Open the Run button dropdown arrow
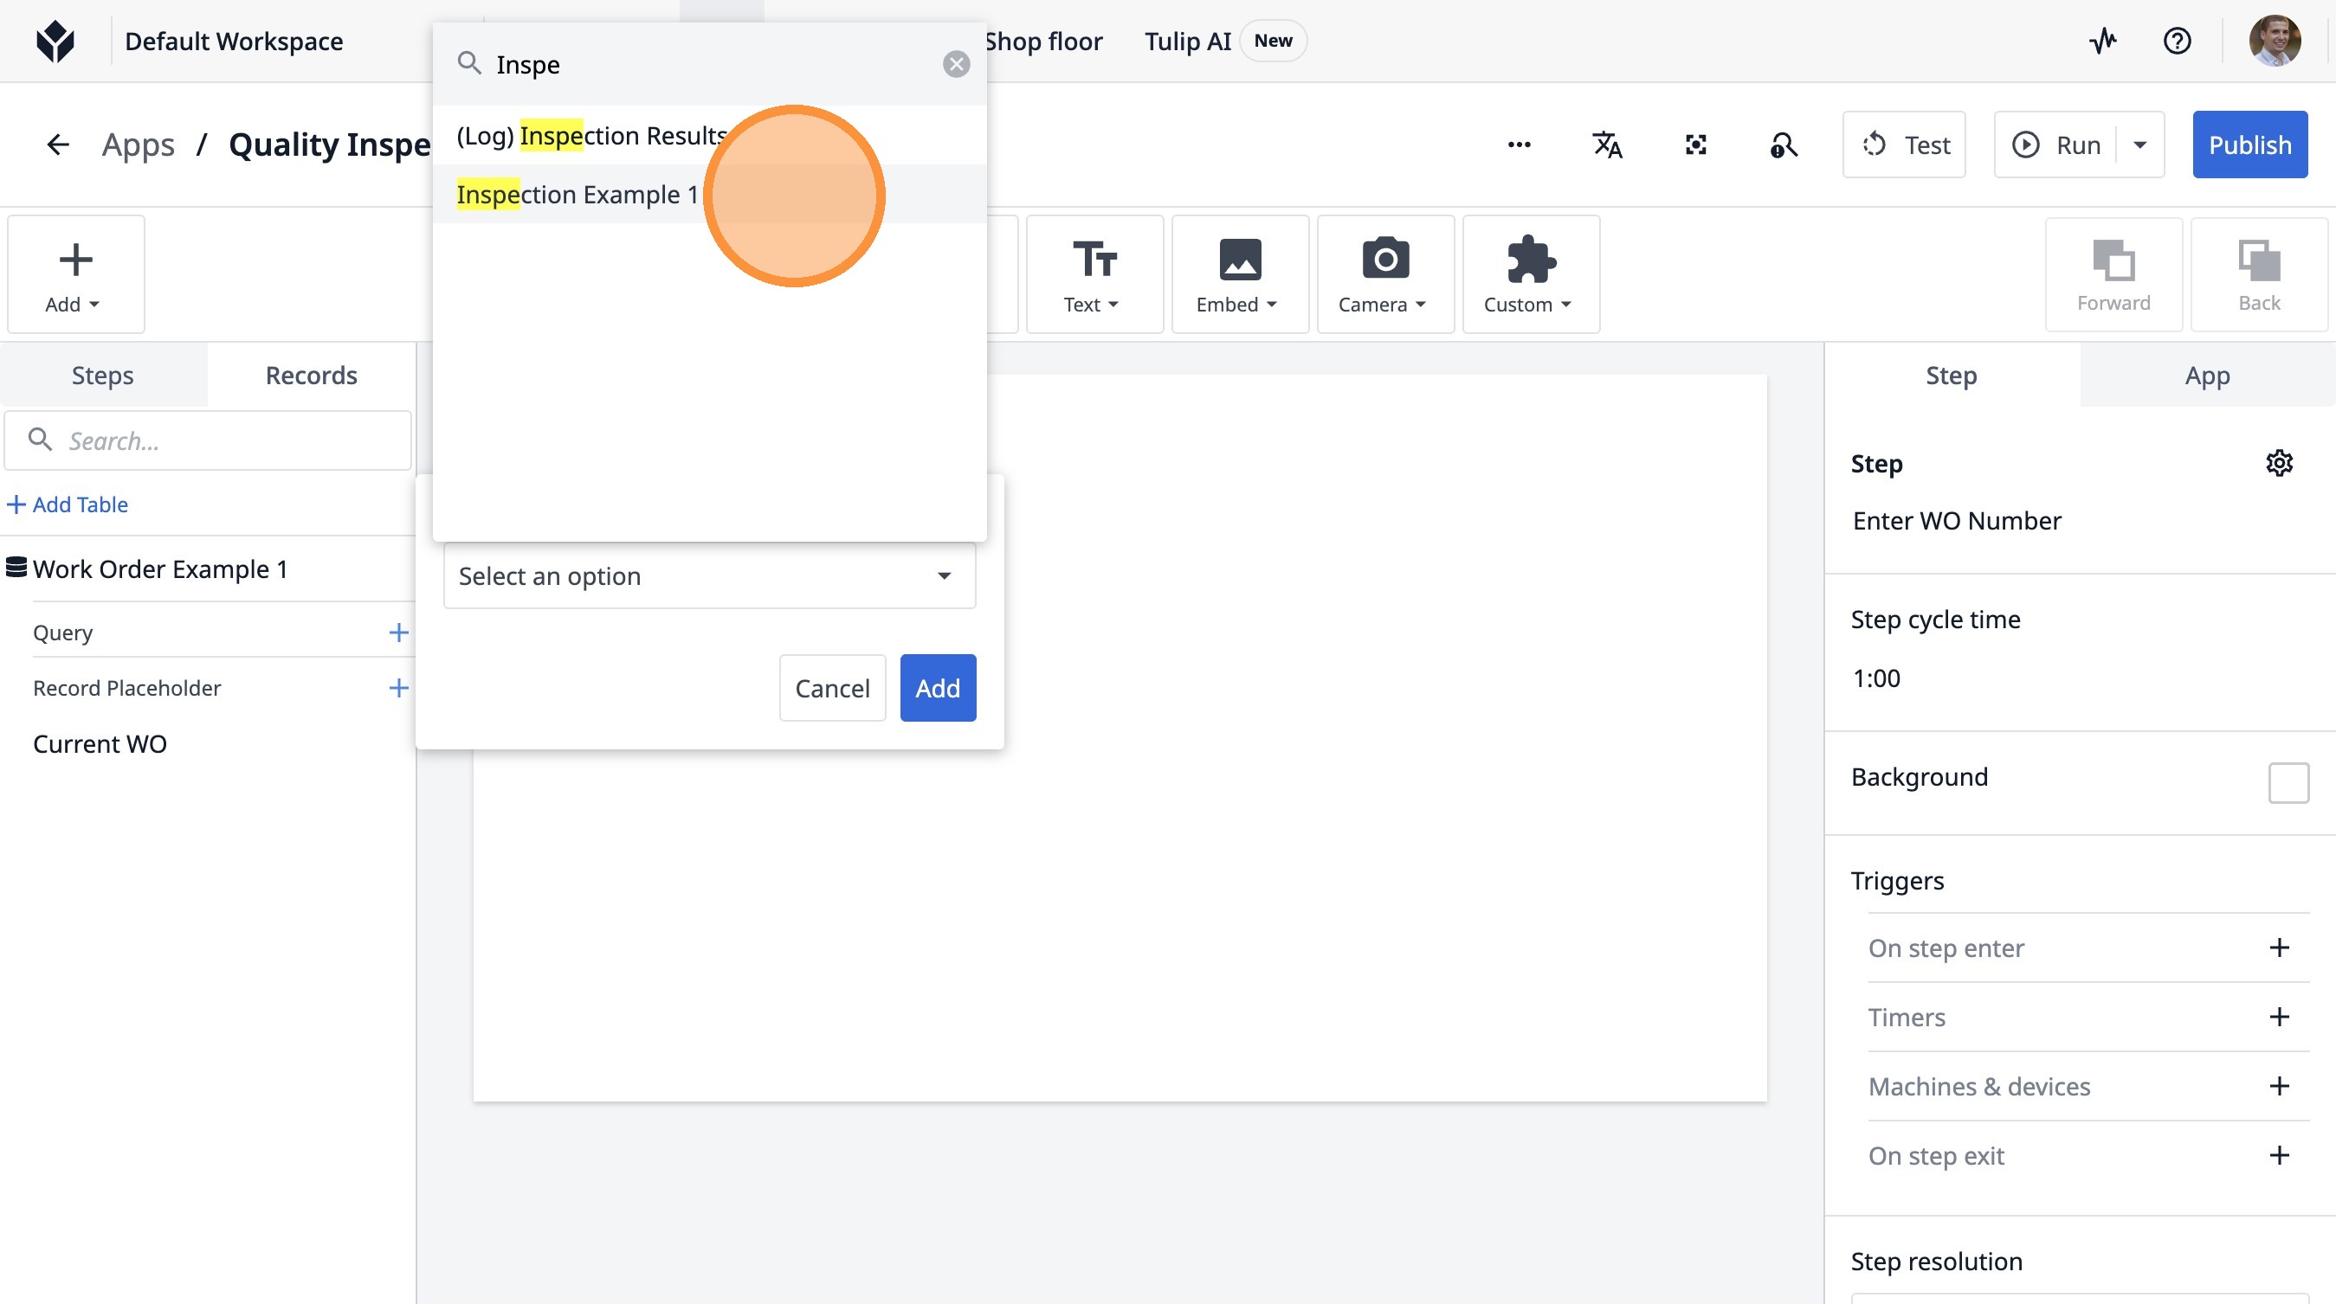 tap(2140, 145)
